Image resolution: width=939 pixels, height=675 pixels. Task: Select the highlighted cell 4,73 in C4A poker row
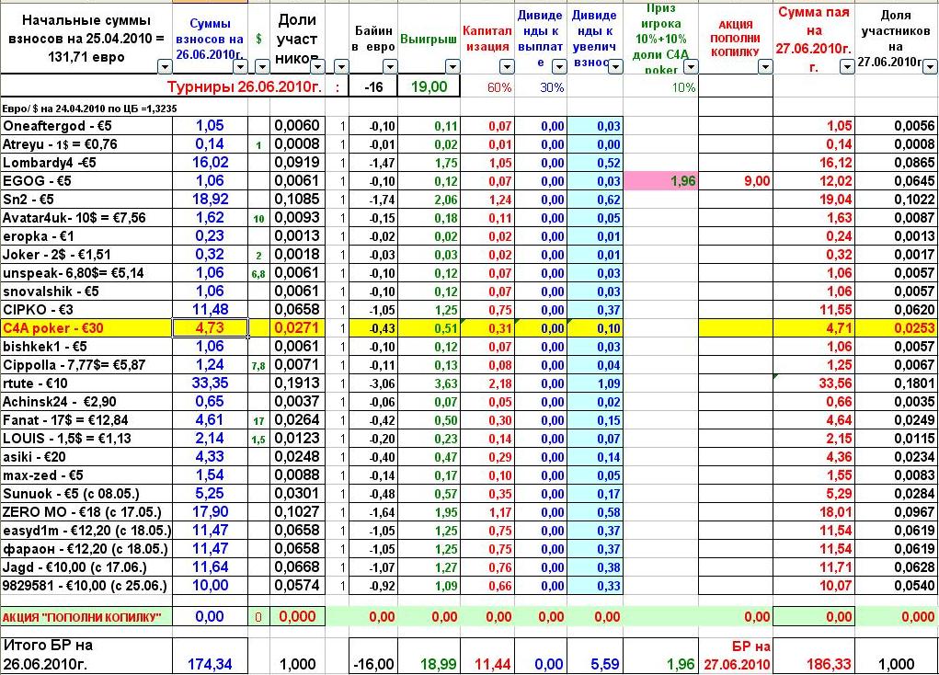(x=211, y=328)
